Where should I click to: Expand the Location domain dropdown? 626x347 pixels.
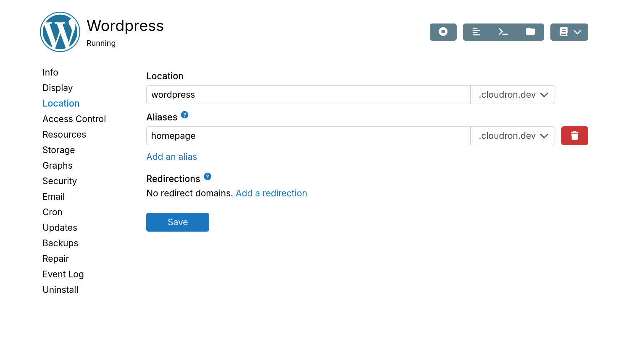513,95
